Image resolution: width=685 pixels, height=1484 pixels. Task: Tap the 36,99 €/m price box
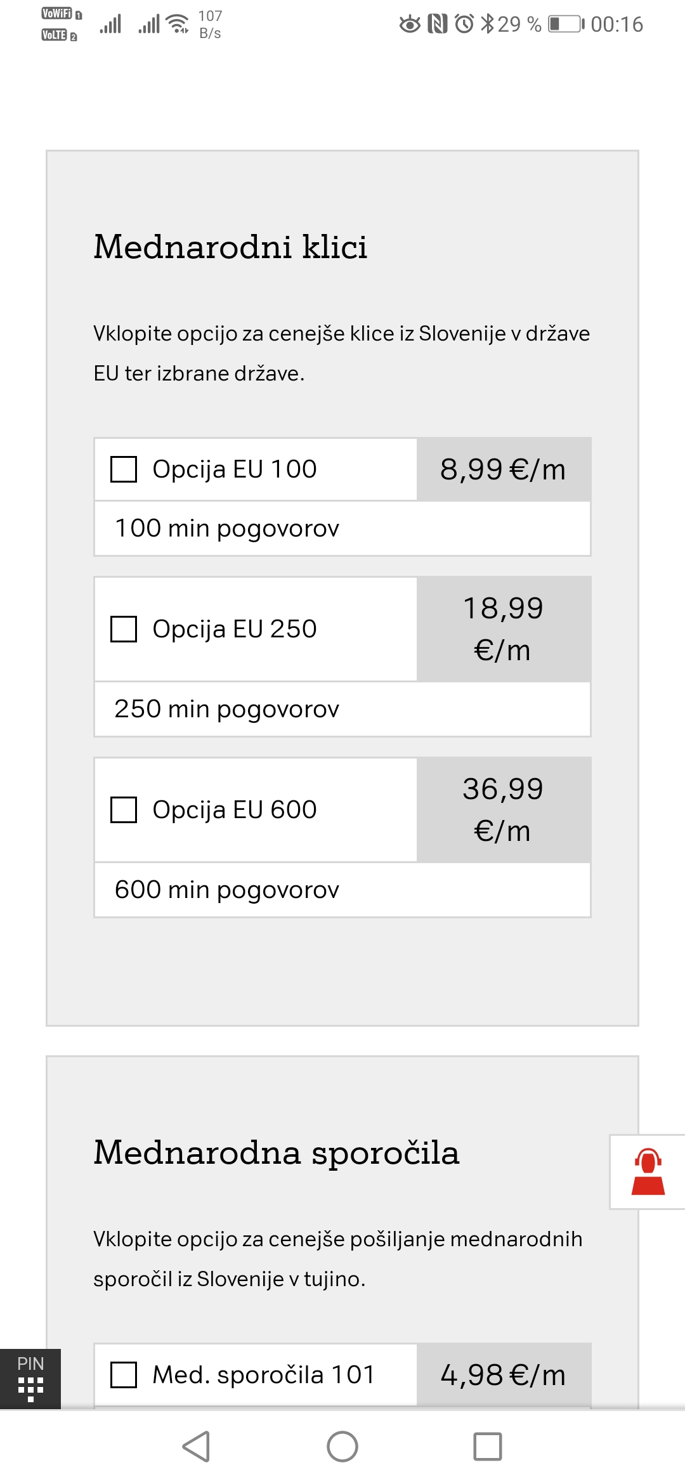click(x=504, y=810)
